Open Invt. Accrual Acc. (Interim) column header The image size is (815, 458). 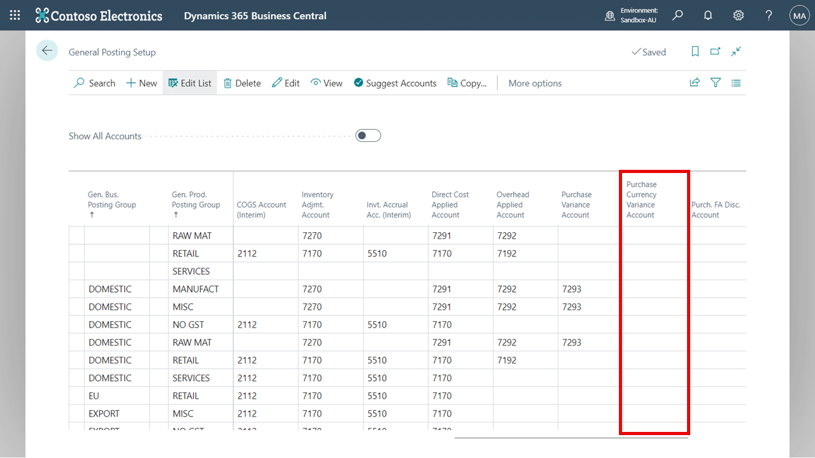[x=389, y=209]
